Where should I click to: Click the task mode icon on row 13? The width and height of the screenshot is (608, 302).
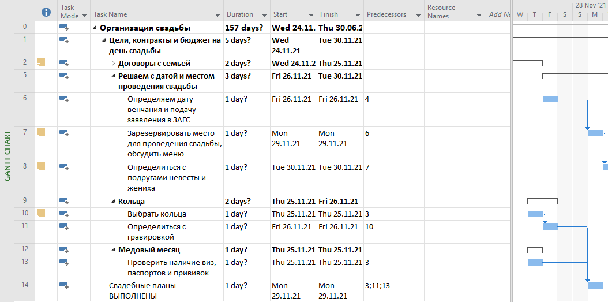click(x=64, y=262)
